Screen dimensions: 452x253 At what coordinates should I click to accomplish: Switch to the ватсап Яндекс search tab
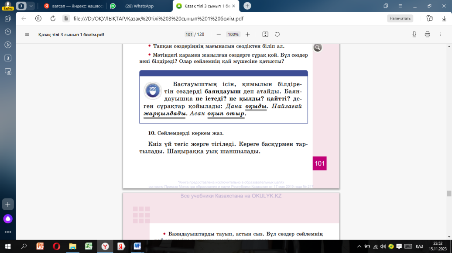click(74, 6)
